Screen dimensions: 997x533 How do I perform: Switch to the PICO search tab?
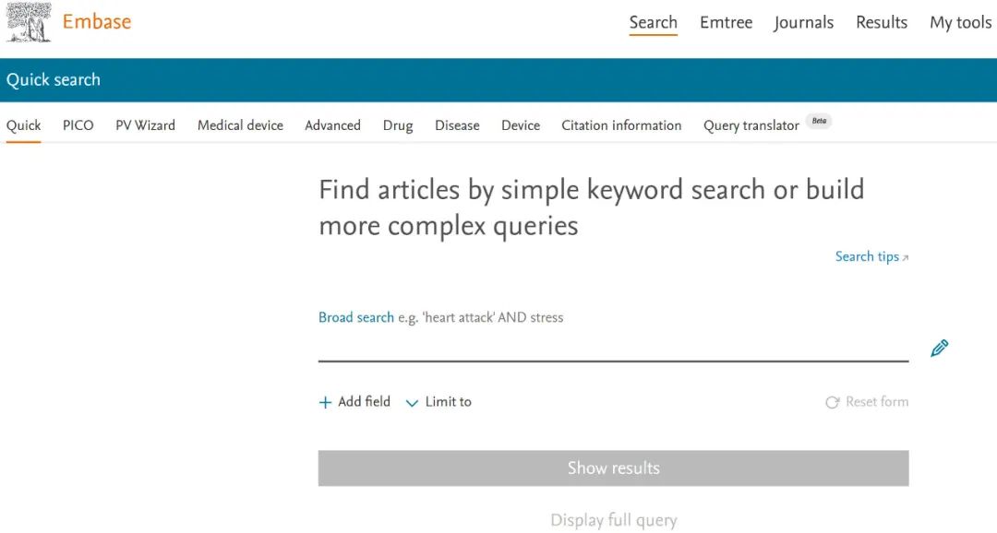[x=78, y=125]
